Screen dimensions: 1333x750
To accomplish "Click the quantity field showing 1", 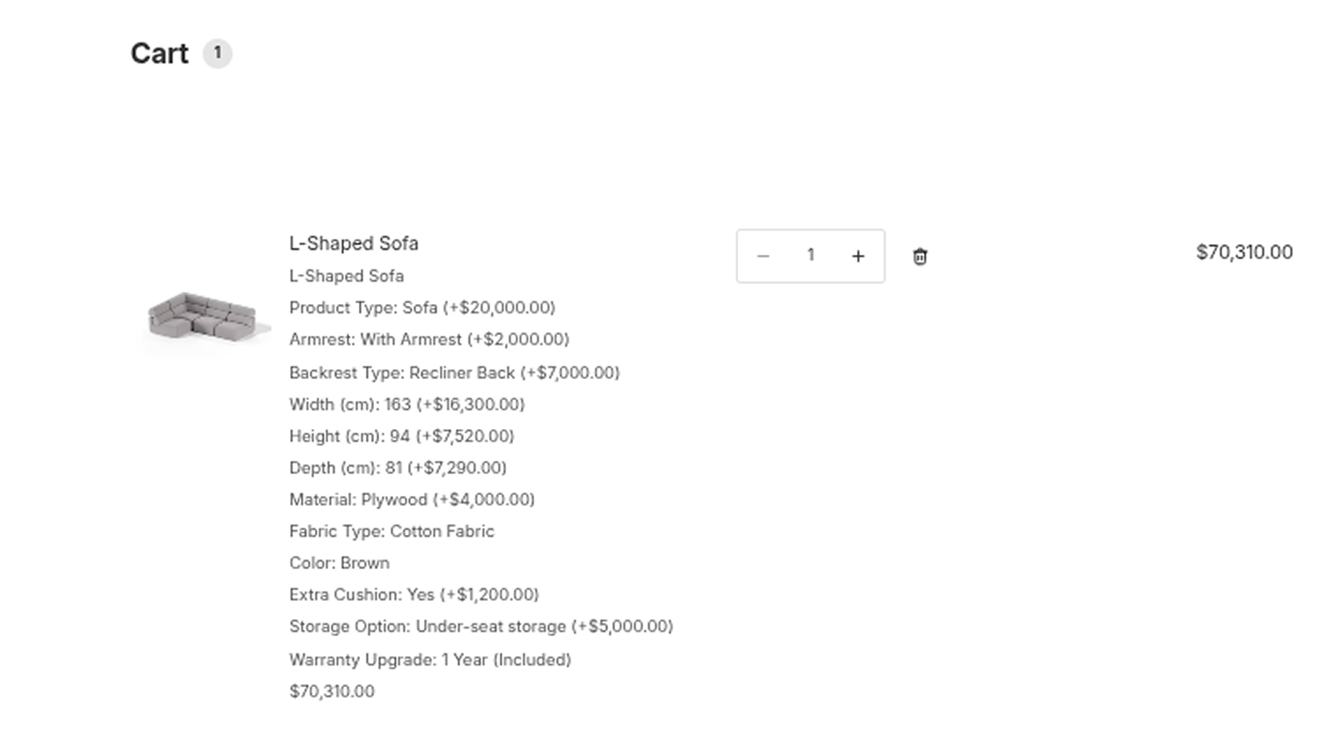I will [811, 255].
